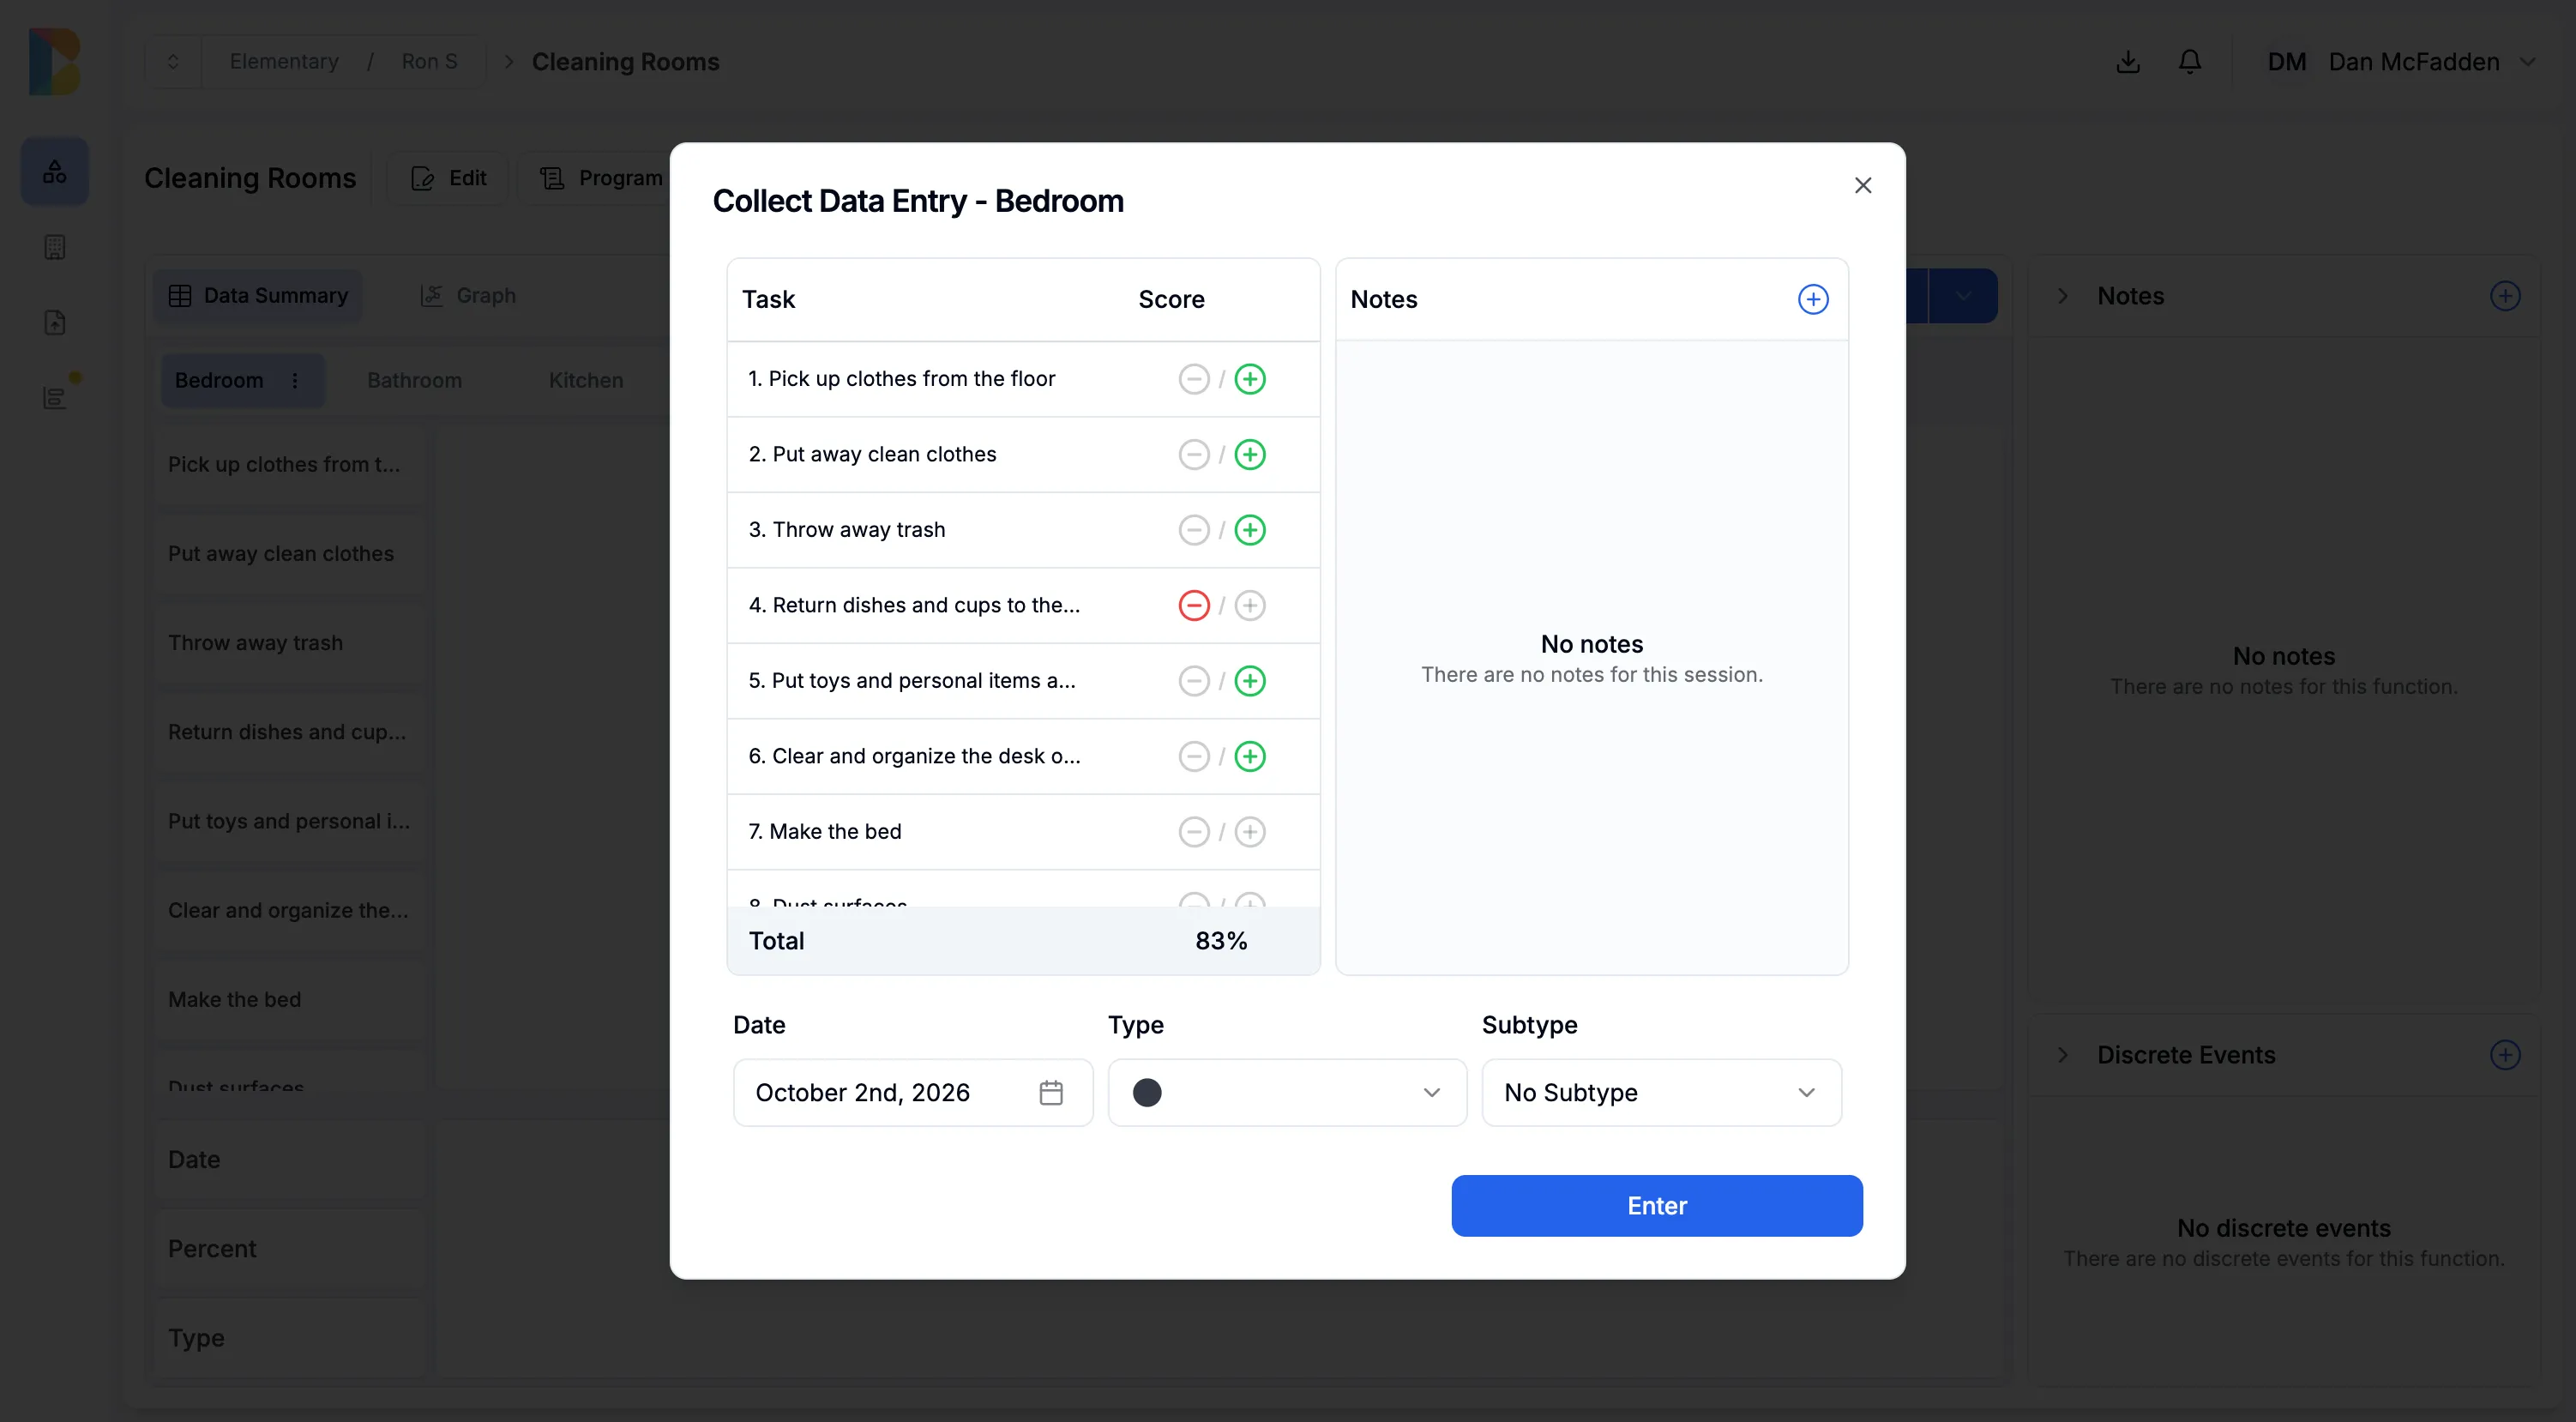
Task: Mark plus for Return dishes and cups task
Action: (1250, 606)
